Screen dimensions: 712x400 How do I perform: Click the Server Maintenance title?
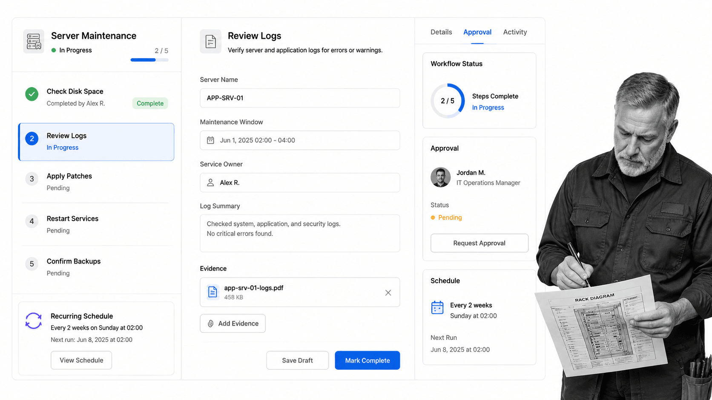tap(94, 36)
